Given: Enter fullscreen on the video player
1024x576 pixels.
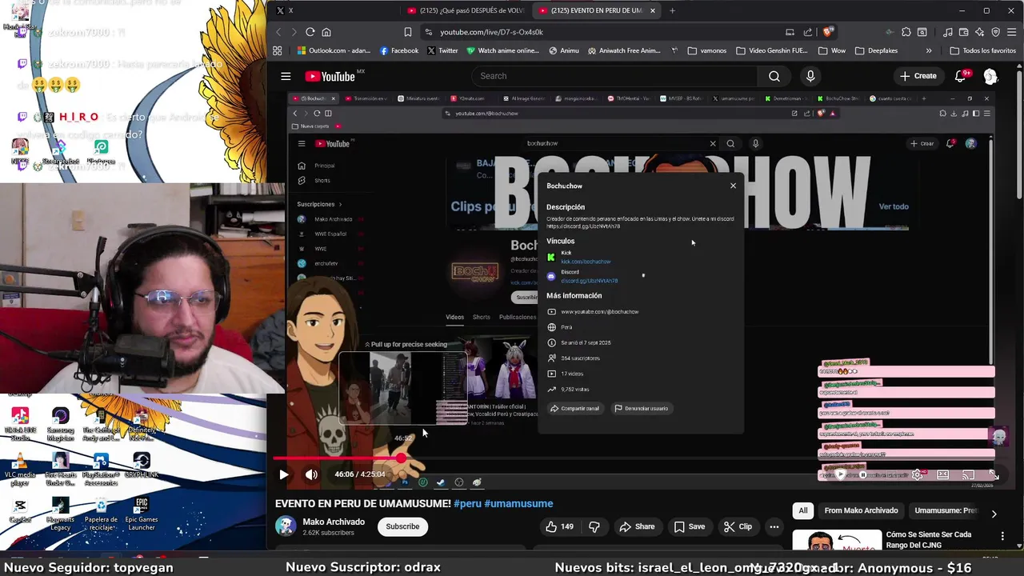Looking at the screenshot, I should tap(994, 474).
